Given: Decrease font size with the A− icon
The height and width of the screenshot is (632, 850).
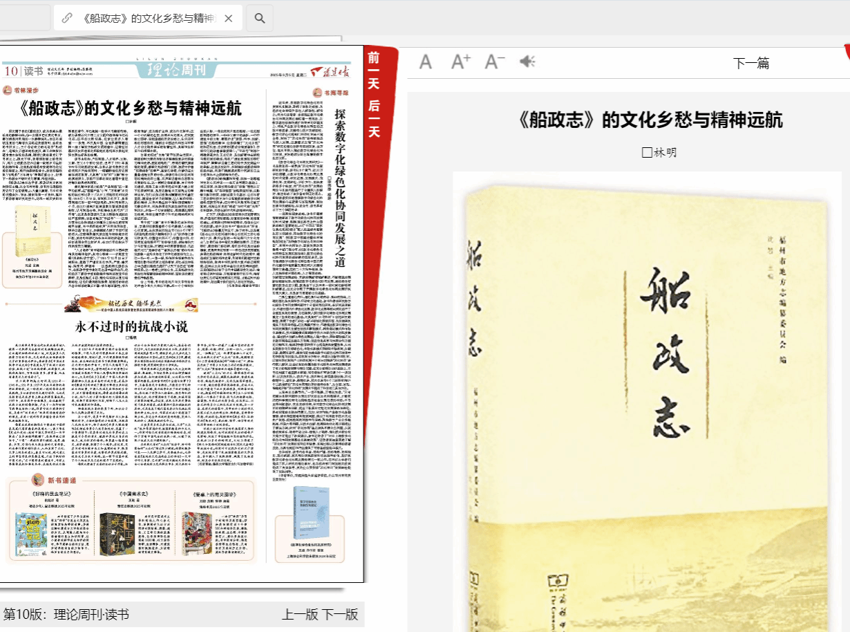Looking at the screenshot, I should click(x=494, y=62).
